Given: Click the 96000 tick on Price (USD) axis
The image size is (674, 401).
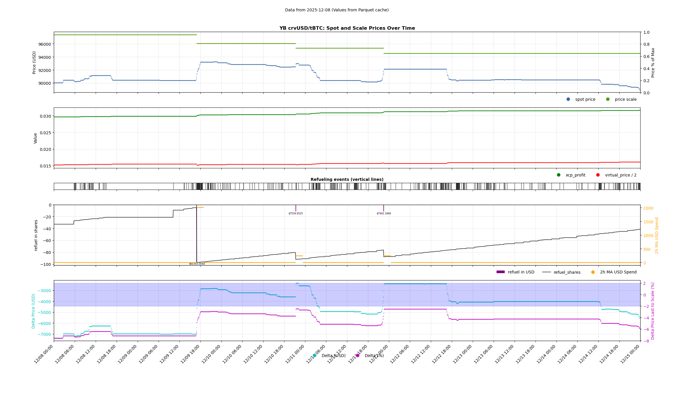Looking at the screenshot, I should pyautogui.click(x=45, y=44).
